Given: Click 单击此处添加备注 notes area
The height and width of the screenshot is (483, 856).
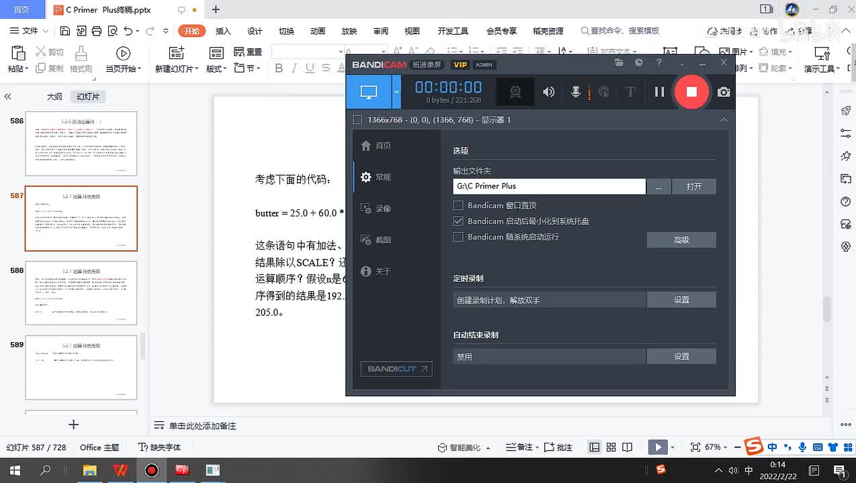Looking at the screenshot, I should (202, 426).
